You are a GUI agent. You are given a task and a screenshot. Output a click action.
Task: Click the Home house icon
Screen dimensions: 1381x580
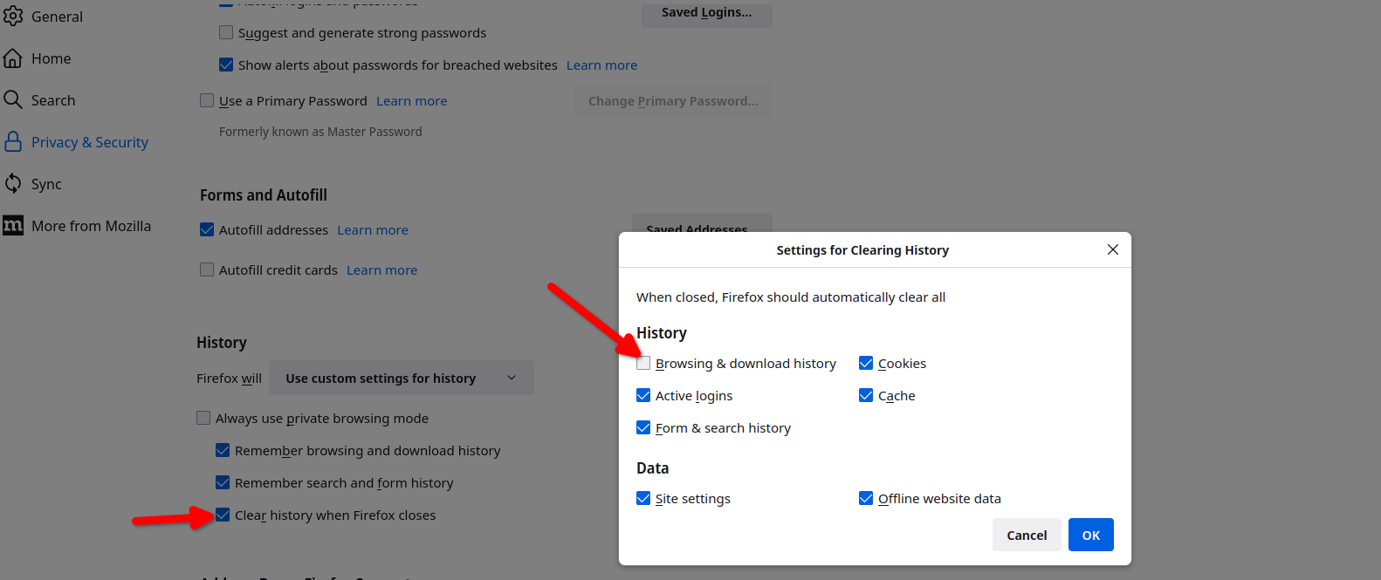tap(13, 58)
